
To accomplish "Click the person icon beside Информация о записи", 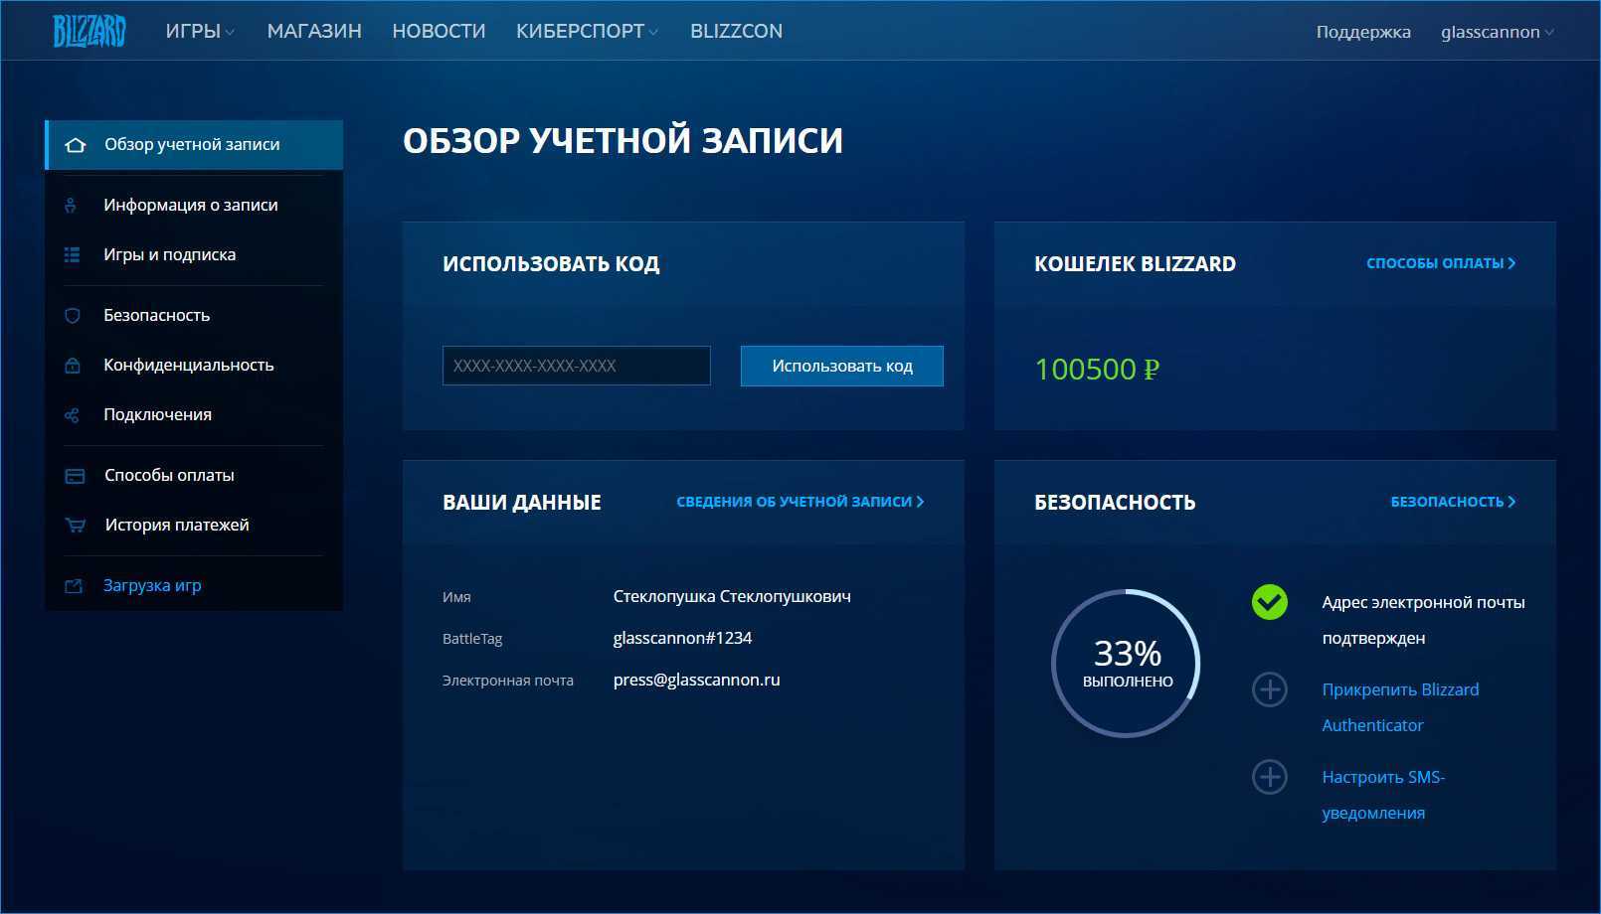I will 71,206.
